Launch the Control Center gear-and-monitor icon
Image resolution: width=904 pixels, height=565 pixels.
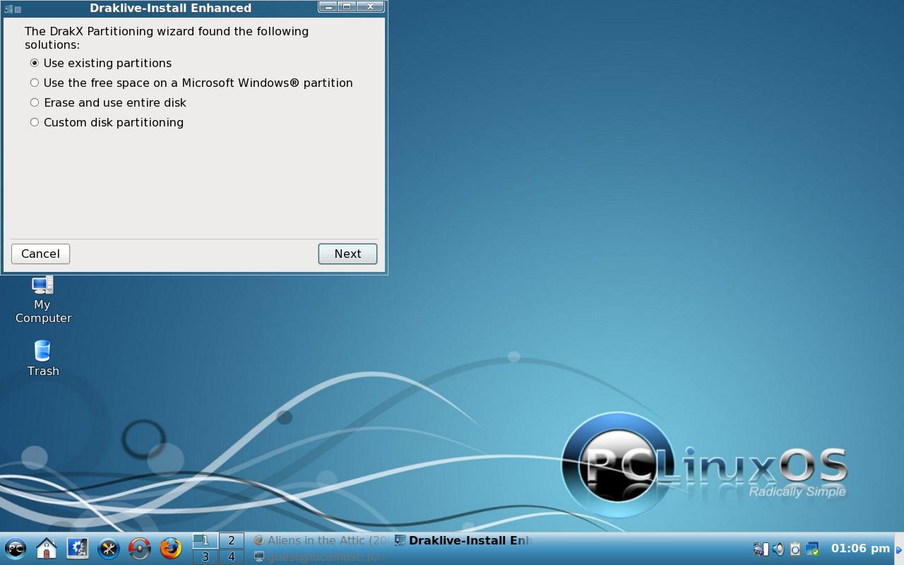[x=78, y=548]
